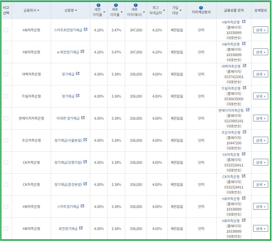Click help icon above 세후 이자(예시) header
This screenshot has width=272, height=241.
(x=136, y=5)
